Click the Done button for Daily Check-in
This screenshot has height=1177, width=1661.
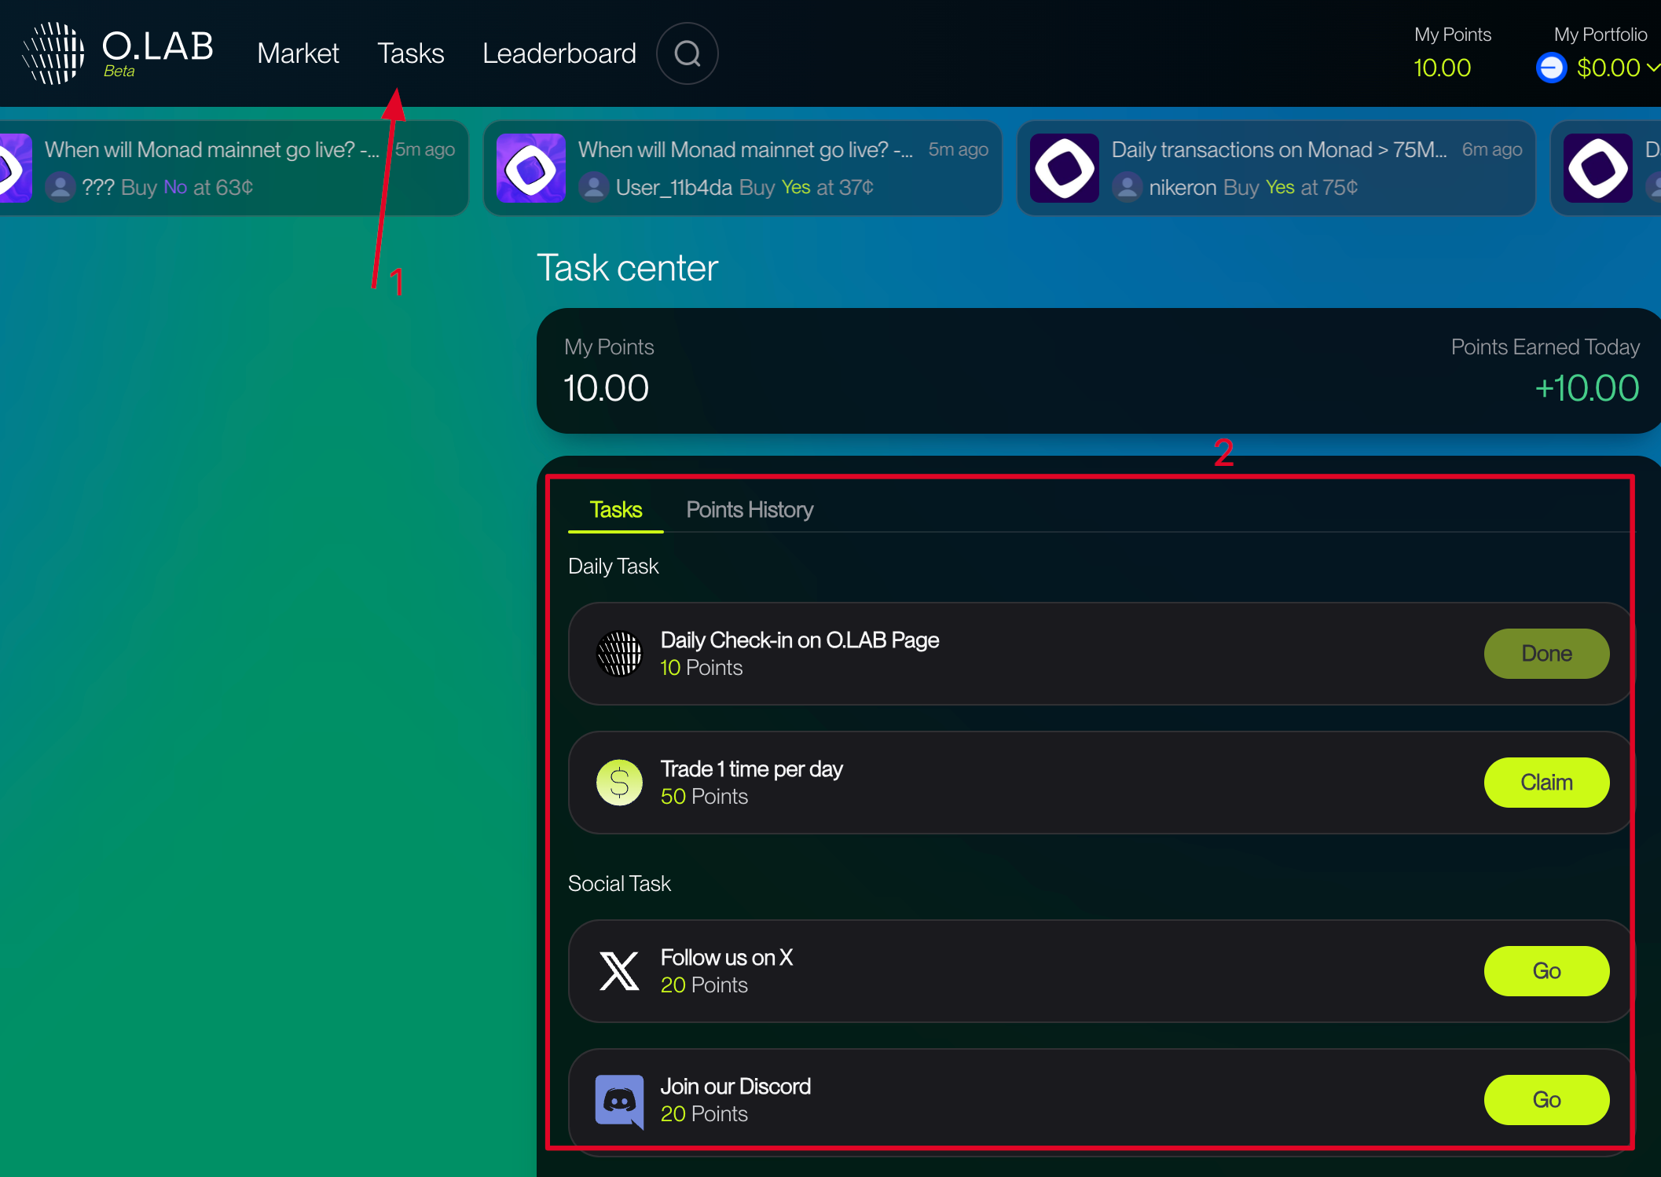1545,654
